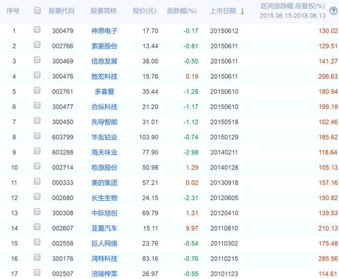Screen dimensions: 339x279
Task: Tick the box for 300176
Action: tap(37, 257)
